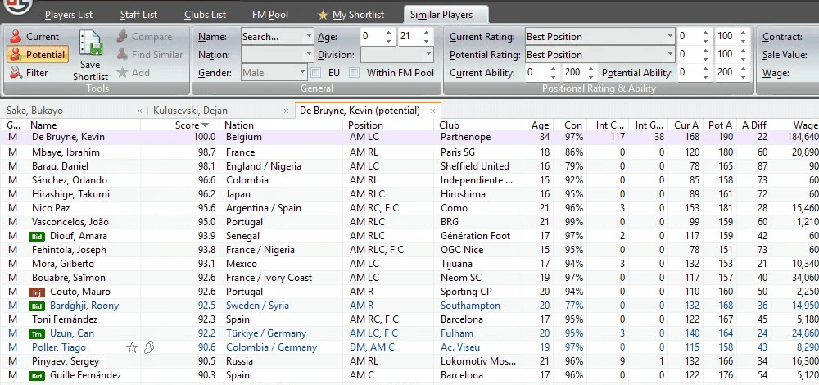Select the De Bruyne, Kevin row
819x385 pixels.
point(409,138)
